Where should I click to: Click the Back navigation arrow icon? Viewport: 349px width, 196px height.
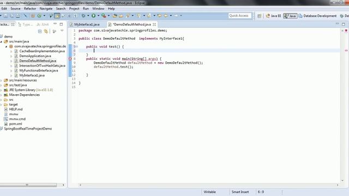point(166,16)
